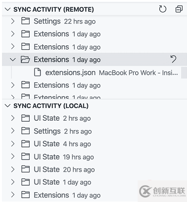Image resolution: width=187 pixels, height=202 pixels.
Task: Expand UI State 20 hrs ago chevron
Action: pyautogui.click(x=13, y=169)
